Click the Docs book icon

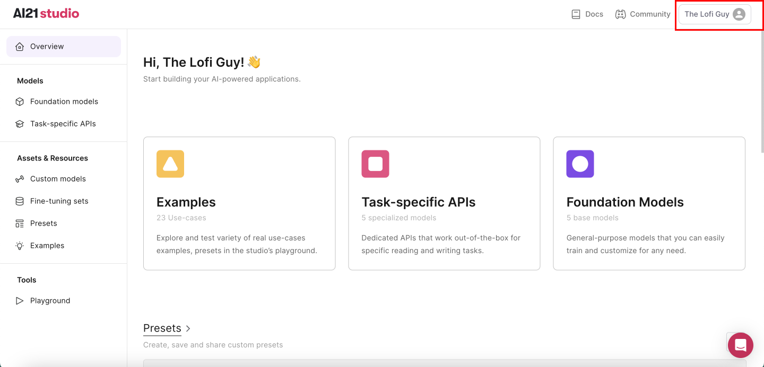(576, 14)
